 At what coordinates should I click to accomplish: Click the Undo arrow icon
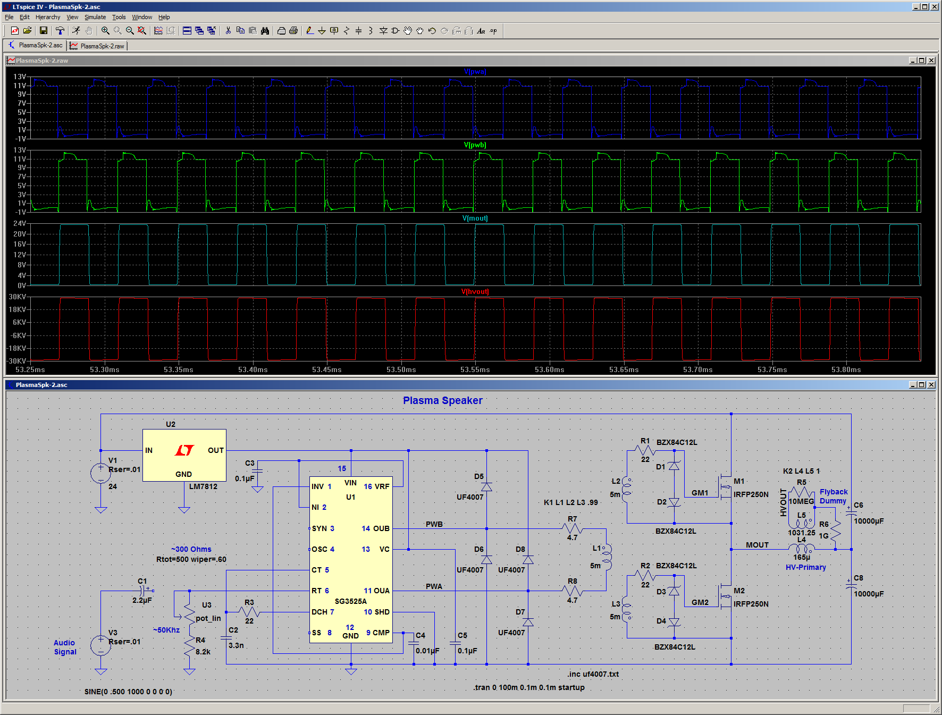click(x=432, y=31)
